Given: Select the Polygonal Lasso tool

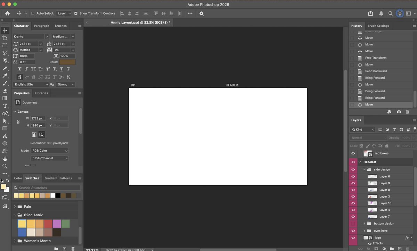Looking at the screenshot, I should [5, 53].
